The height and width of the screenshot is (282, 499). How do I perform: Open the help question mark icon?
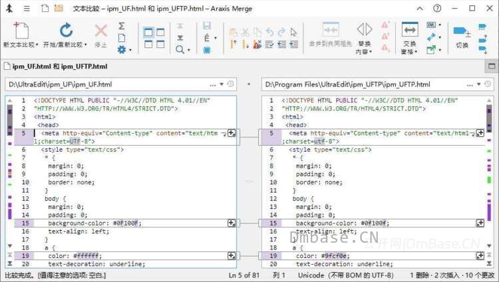(x=437, y=8)
